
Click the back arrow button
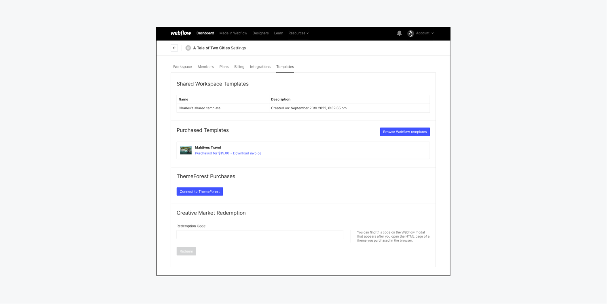[174, 48]
